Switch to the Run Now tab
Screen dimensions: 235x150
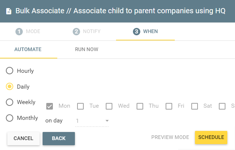tap(87, 49)
